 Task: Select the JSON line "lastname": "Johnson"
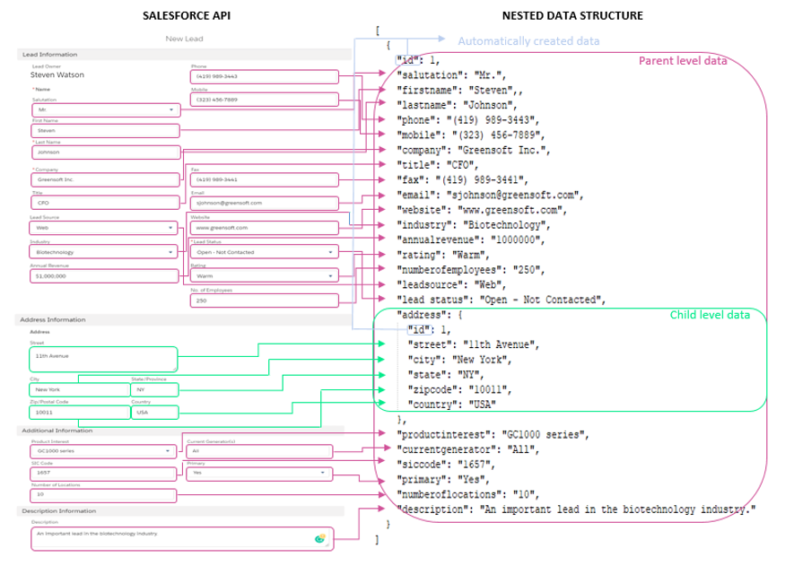(458, 105)
